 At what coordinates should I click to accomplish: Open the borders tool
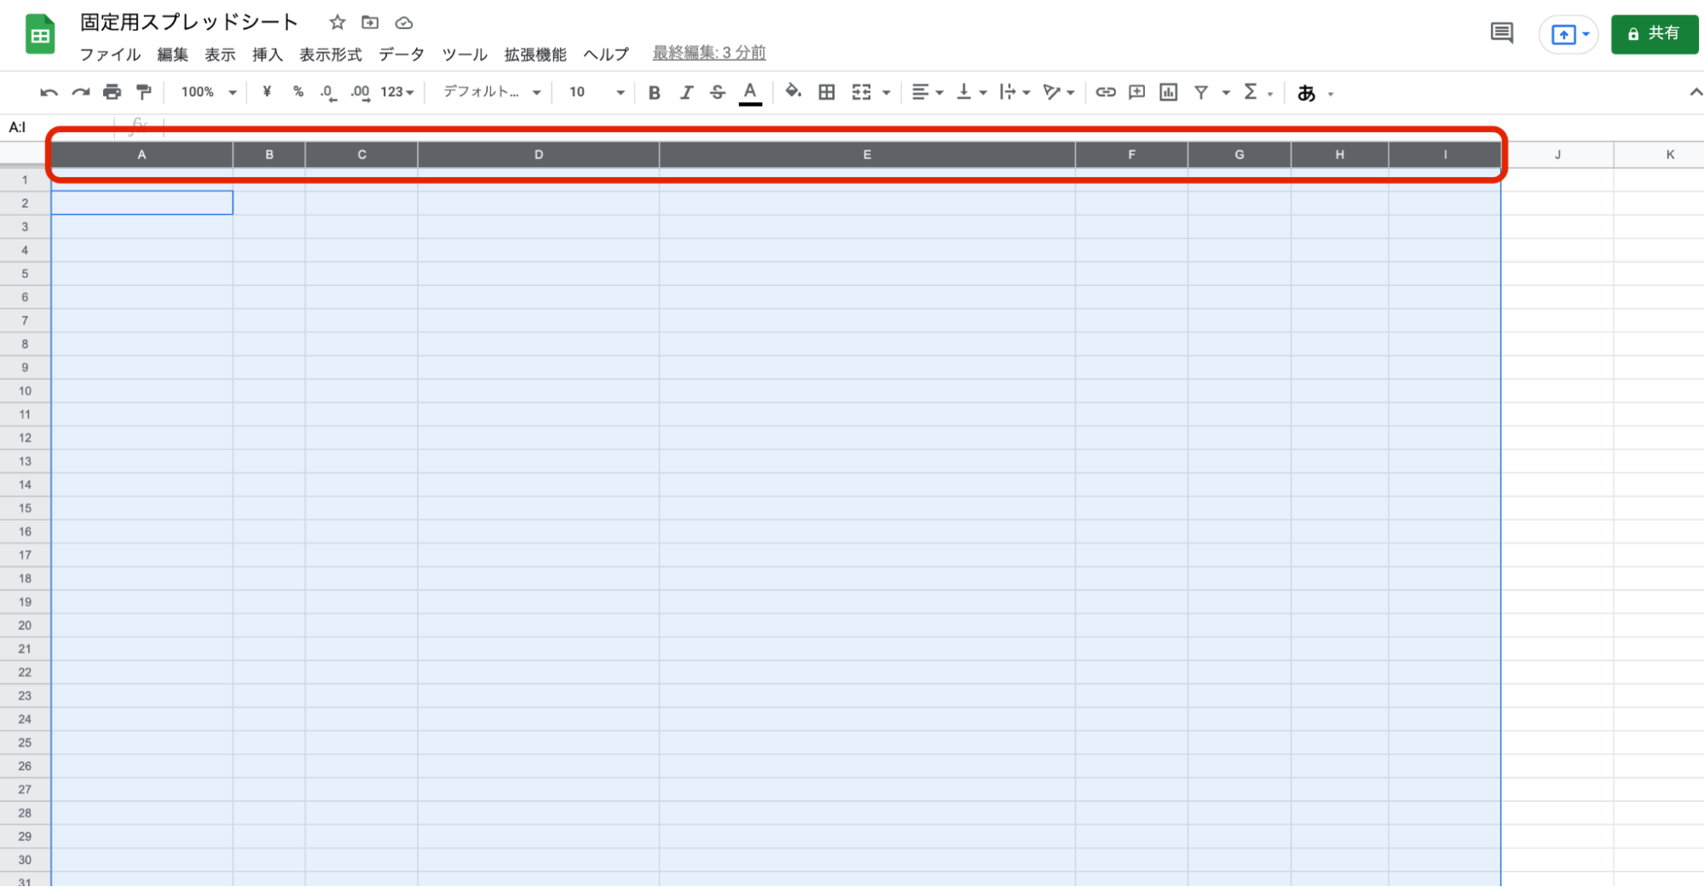(826, 92)
